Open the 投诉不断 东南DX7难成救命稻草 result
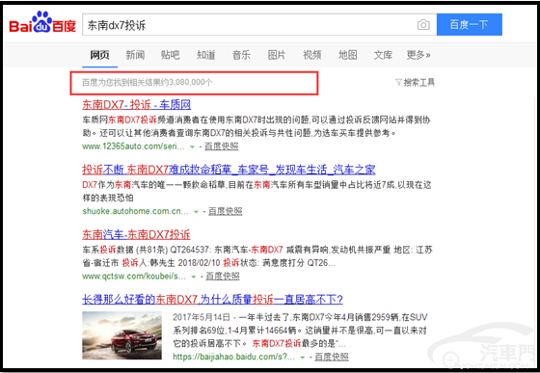 coord(229,170)
